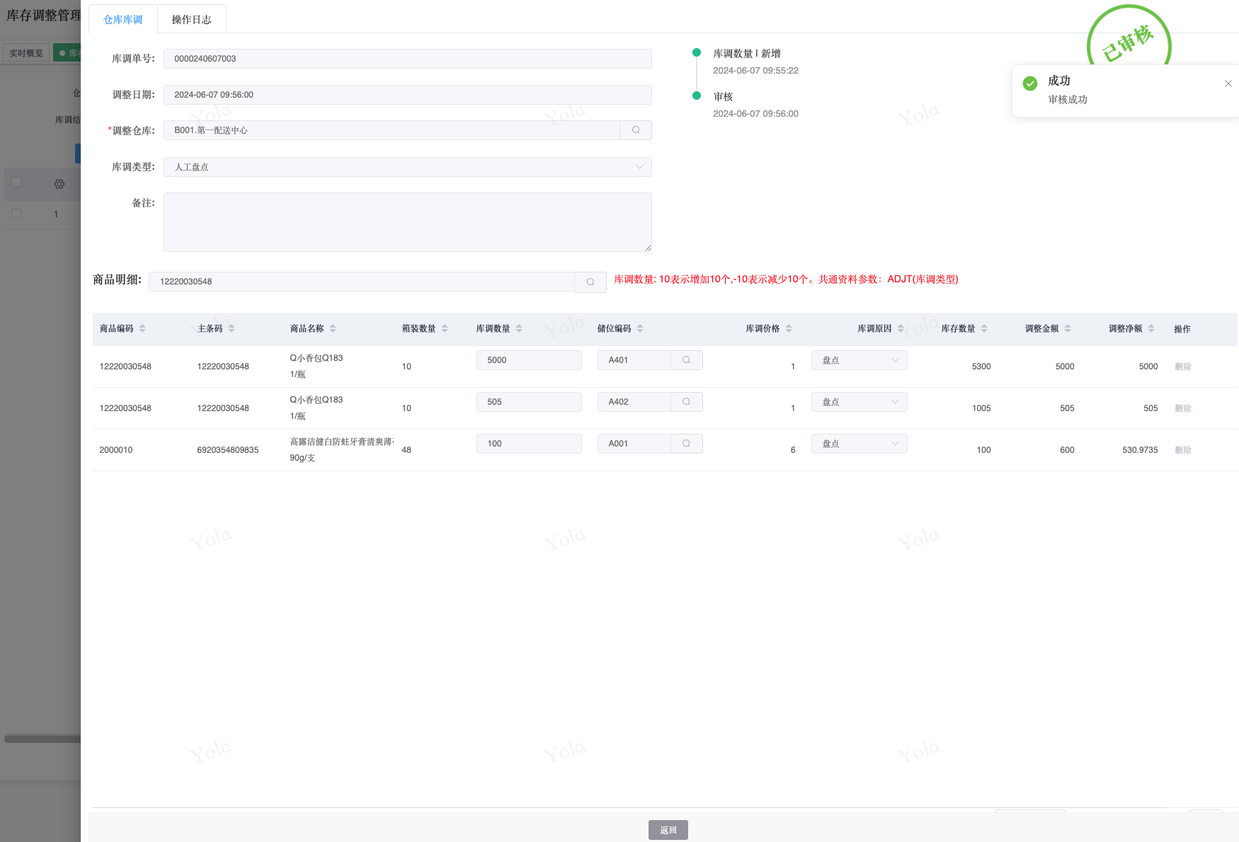Sort by 商品编码 column
Viewport: 1239px width, 842px height.
[x=142, y=328]
